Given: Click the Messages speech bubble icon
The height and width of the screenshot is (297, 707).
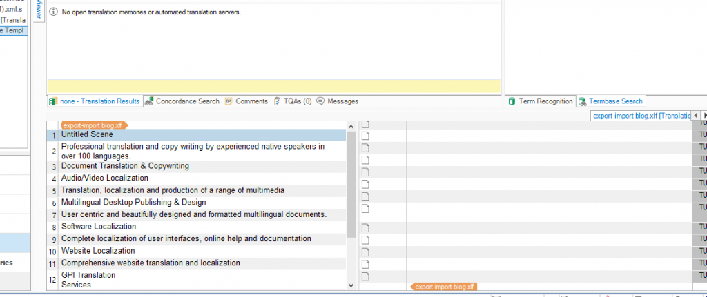Looking at the screenshot, I should 320,101.
